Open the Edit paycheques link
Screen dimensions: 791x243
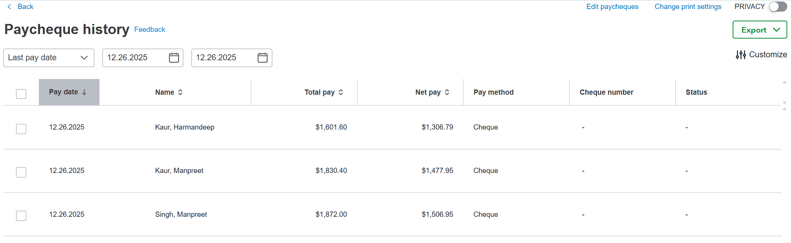click(x=612, y=7)
